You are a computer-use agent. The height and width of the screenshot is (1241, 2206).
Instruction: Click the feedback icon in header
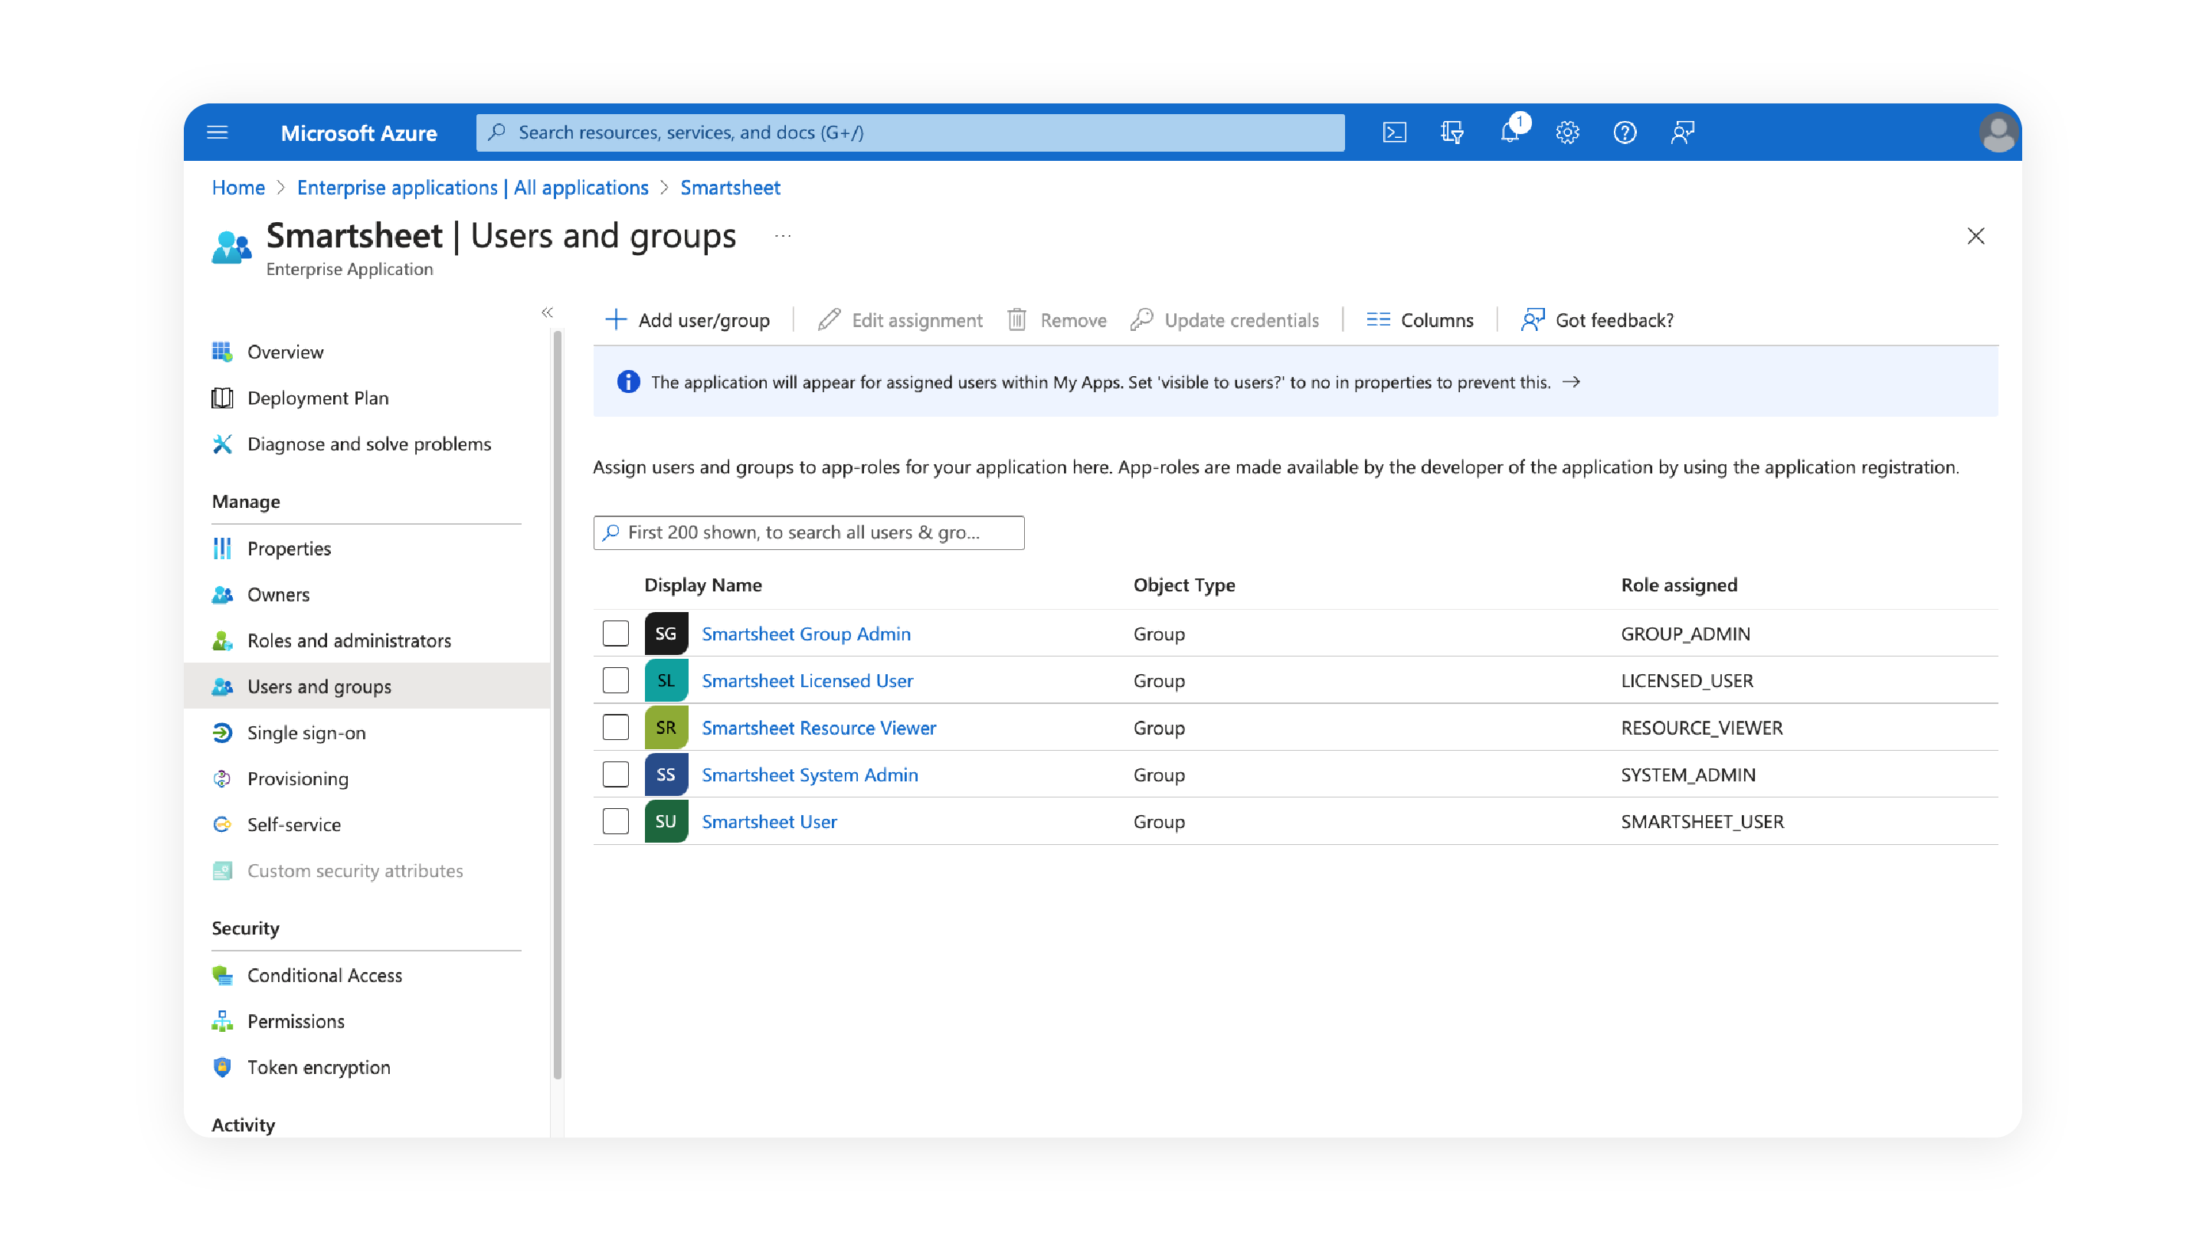click(1682, 133)
